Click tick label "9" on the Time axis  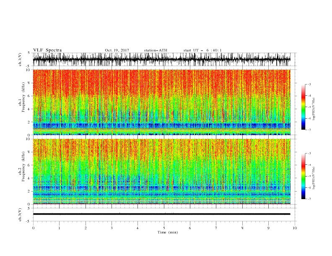click(268, 228)
